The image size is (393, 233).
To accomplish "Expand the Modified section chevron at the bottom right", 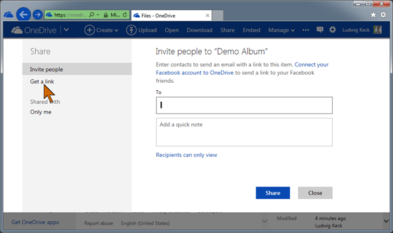I will point(386,221).
